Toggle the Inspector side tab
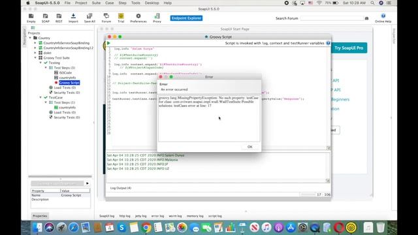Screen dimensions: 418x235 pyautogui.click(x=394, y=36)
